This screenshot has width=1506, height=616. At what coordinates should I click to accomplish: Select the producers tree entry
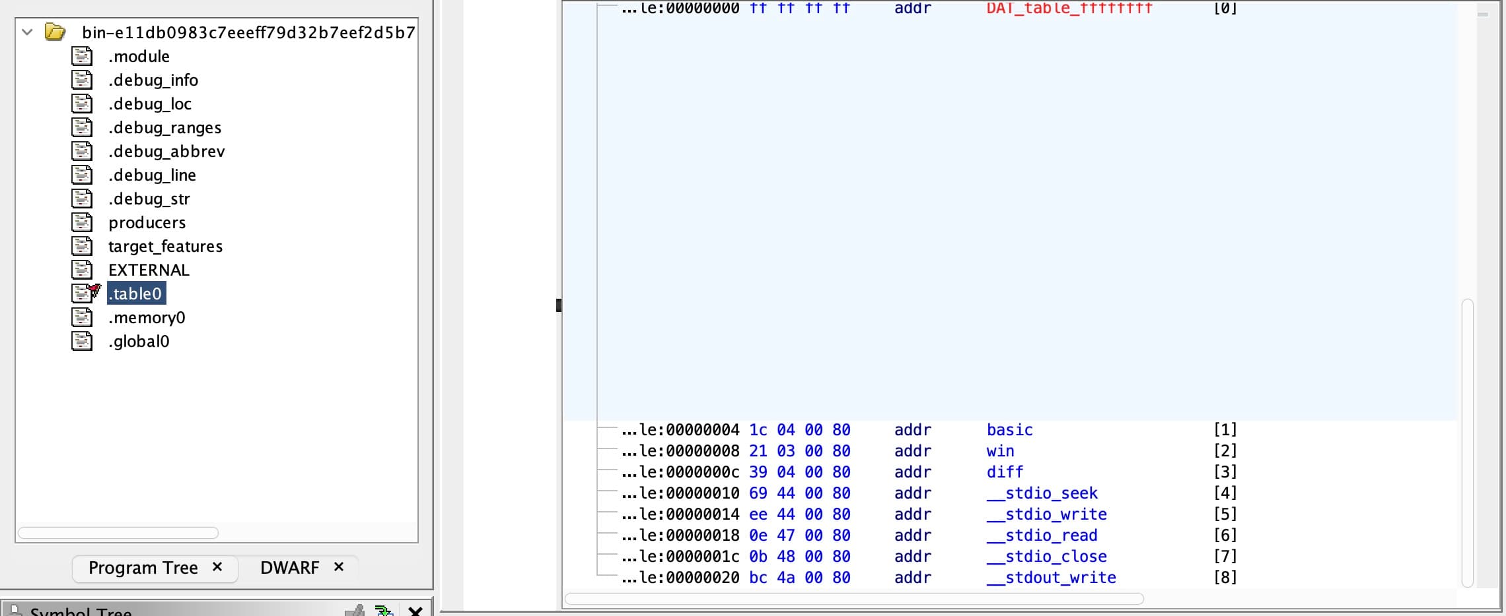pos(147,222)
